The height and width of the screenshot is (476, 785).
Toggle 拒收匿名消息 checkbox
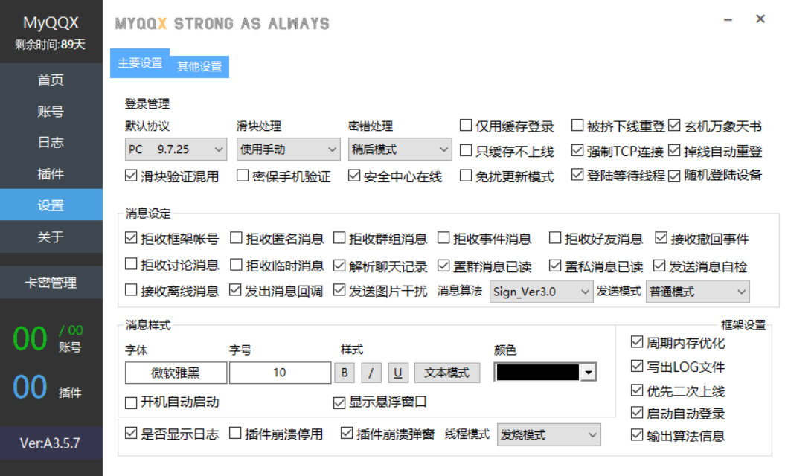click(x=237, y=239)
